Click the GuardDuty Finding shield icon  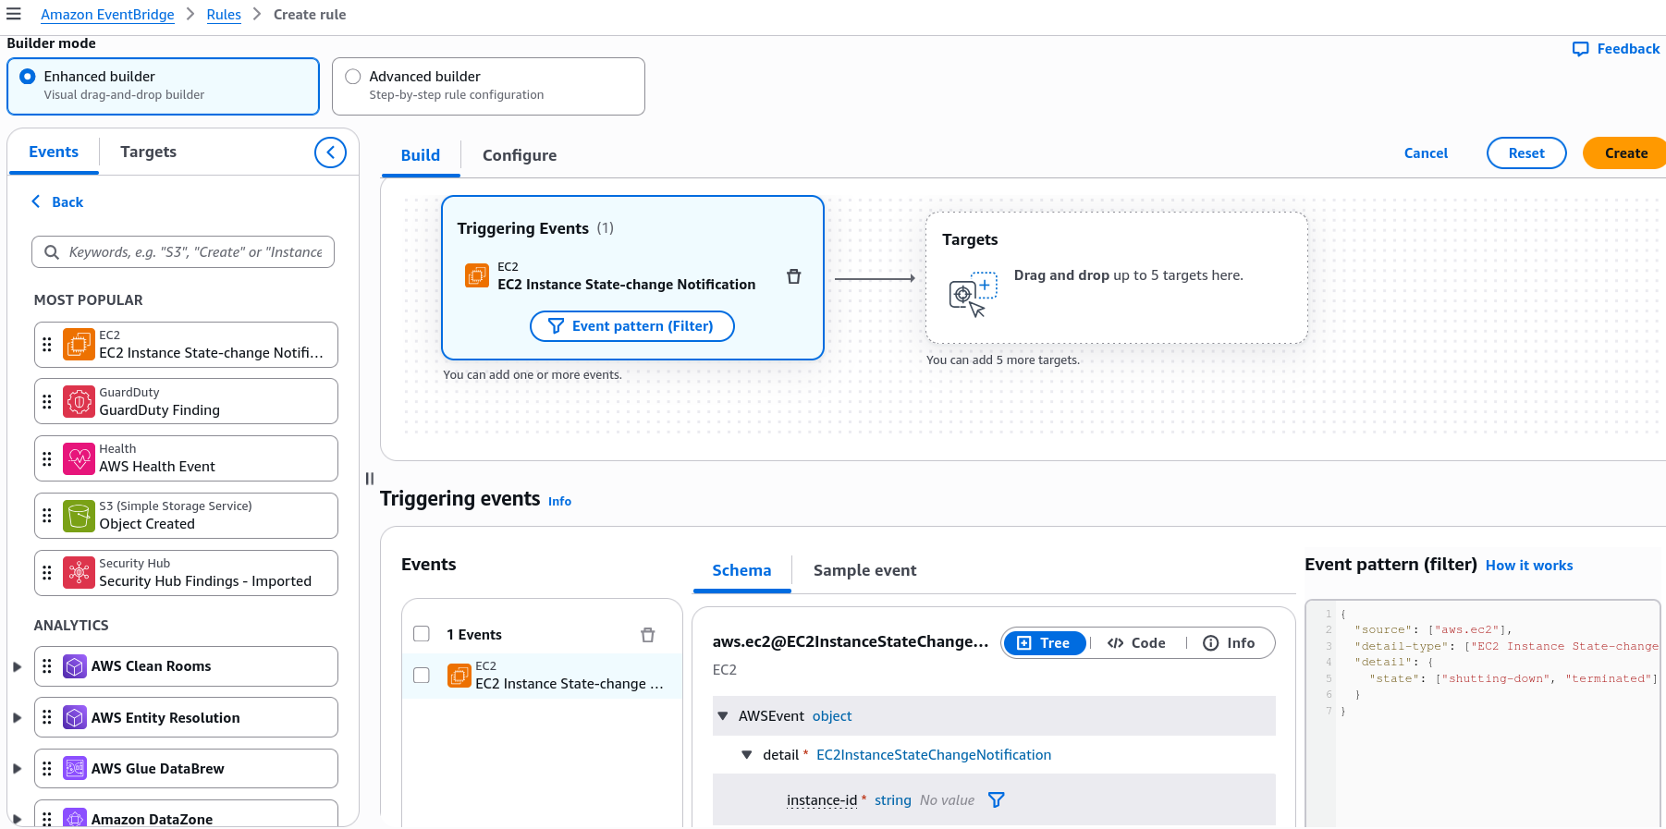(79, 402)
